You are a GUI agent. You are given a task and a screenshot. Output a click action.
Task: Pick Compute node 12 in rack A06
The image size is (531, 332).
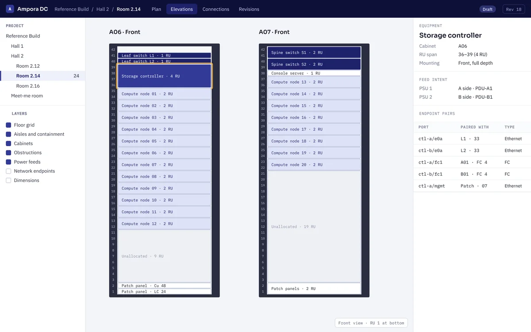(x=165, y=224)
